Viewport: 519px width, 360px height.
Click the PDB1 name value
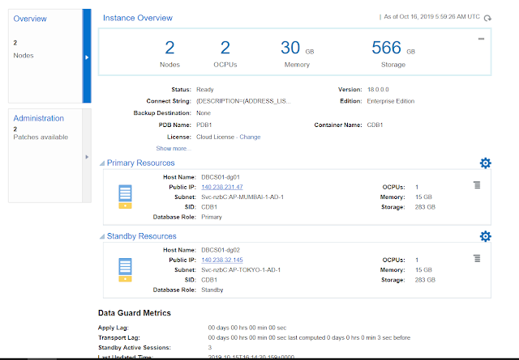click(204, 125)
